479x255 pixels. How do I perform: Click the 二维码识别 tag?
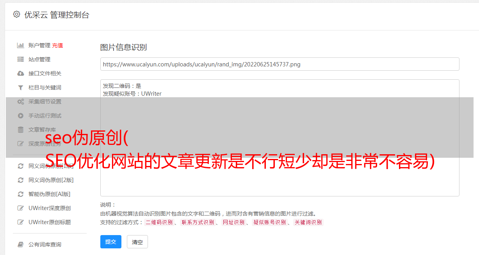click(x=159, y=222)
